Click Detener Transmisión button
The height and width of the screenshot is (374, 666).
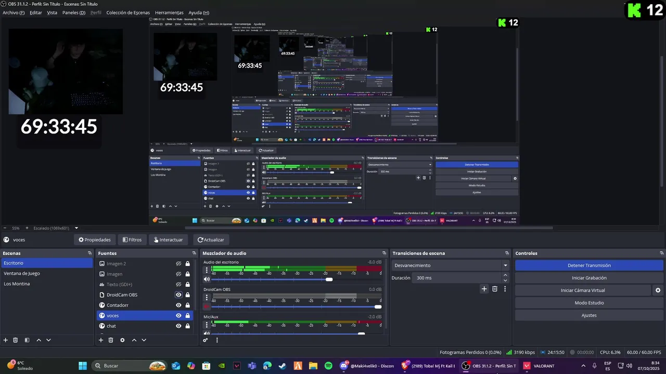point(589,265)
